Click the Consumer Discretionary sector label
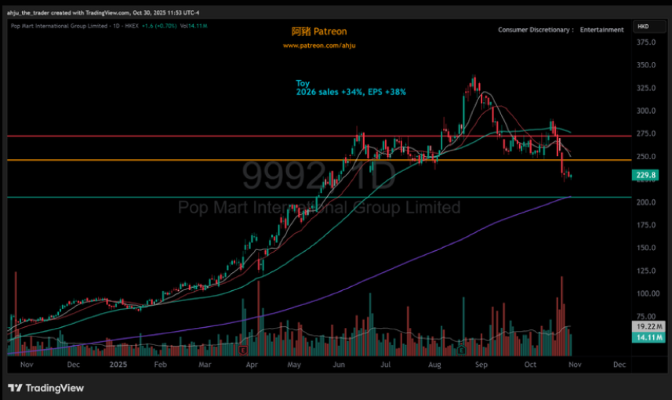Viewport: 672px width, 400px height. point(535,30)
